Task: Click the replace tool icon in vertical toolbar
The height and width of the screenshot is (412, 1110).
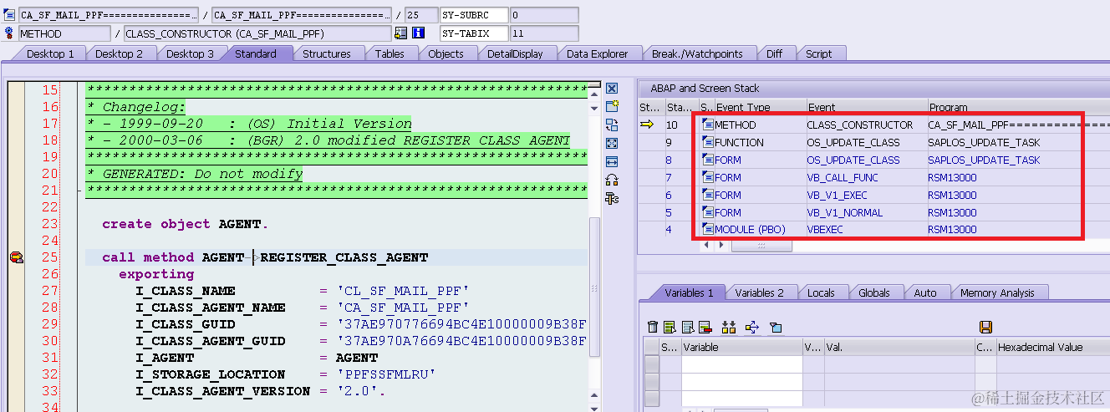Action: click(612, 125)
